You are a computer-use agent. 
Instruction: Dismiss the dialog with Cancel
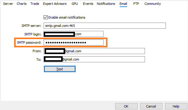pos(151,106)
